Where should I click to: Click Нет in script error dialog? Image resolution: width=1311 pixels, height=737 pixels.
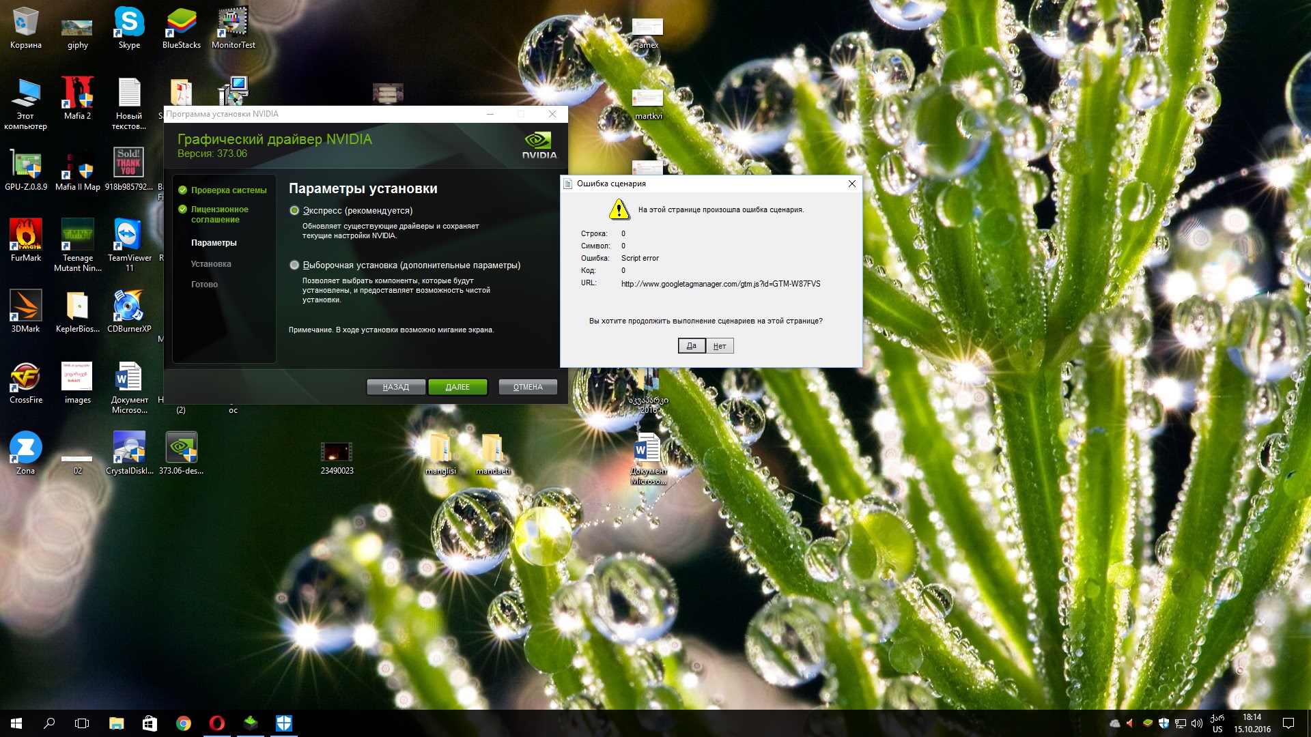[x=720, y=346]
